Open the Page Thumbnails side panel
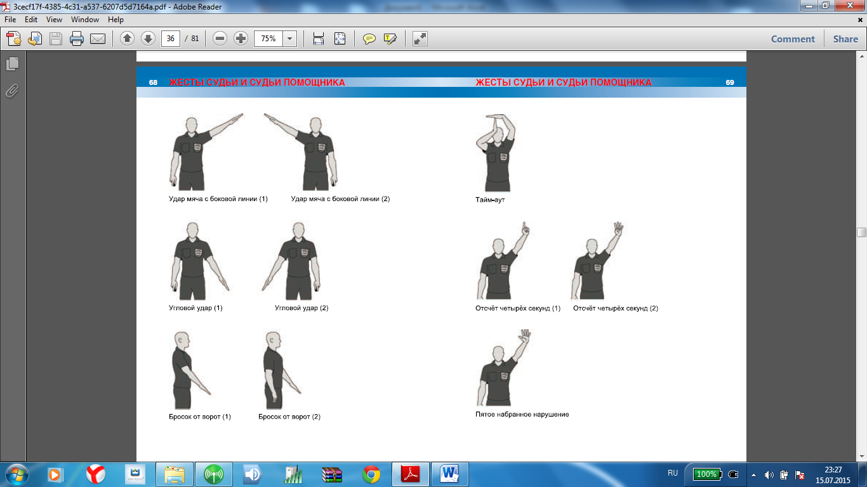 [x=12, y=63]
